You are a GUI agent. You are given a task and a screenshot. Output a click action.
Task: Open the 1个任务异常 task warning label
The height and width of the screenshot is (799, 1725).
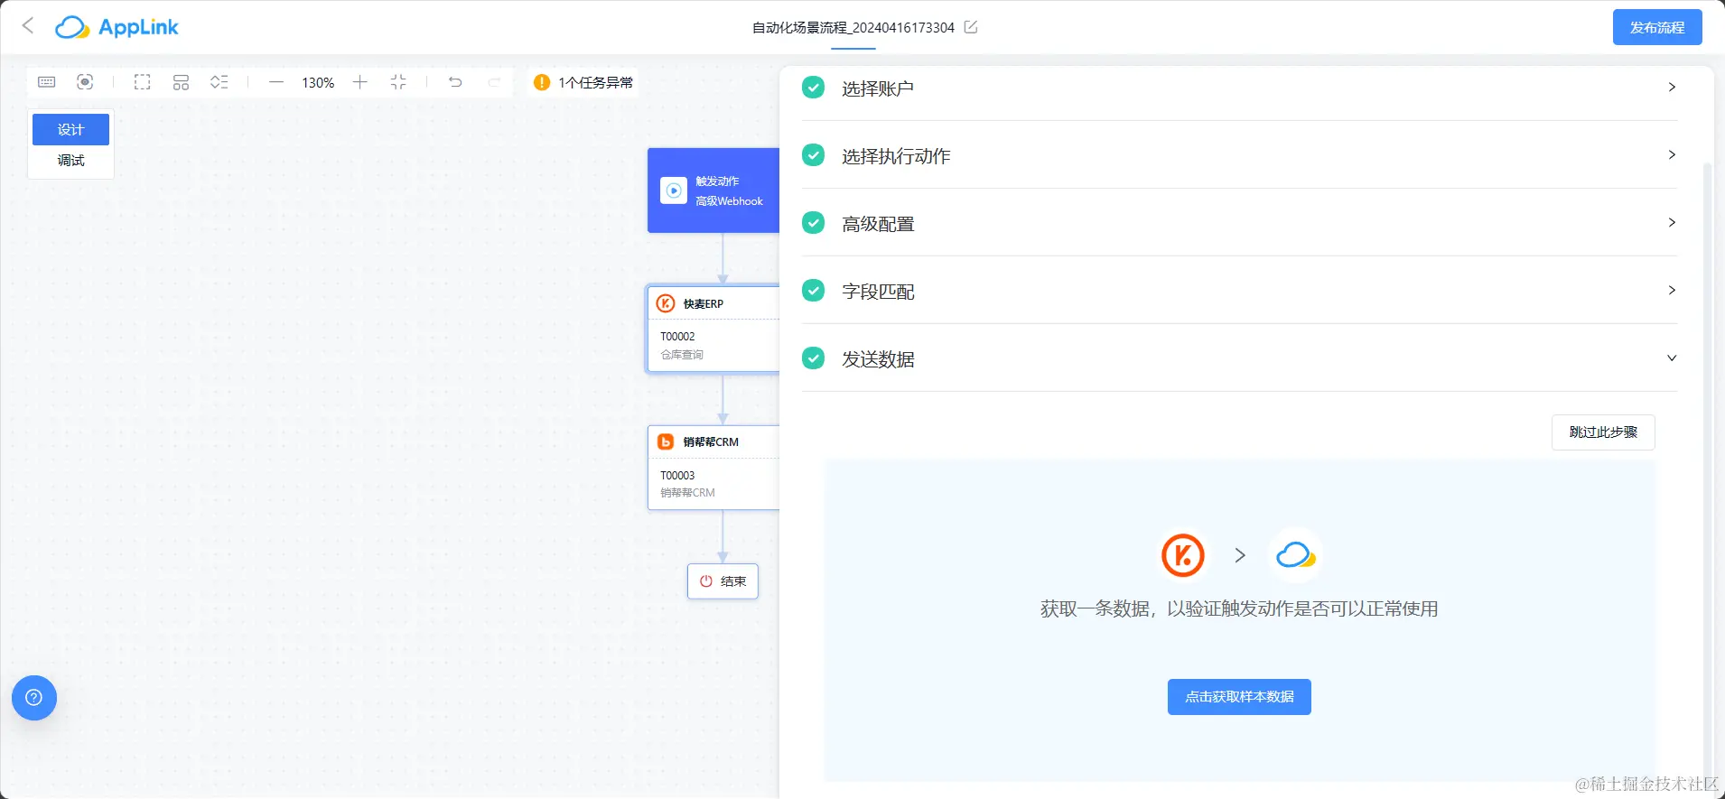(x=595, y=82)
